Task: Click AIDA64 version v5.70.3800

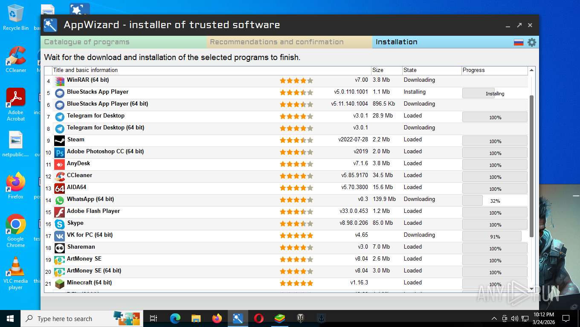Action: tap(354, 187)
